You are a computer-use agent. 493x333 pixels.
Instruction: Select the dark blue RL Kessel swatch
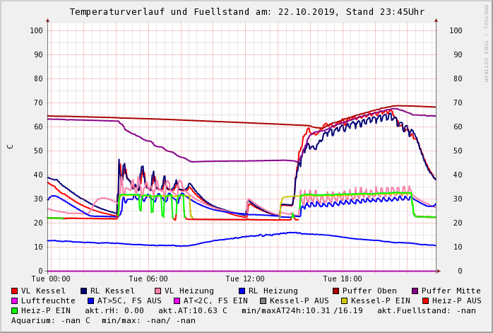click(x=83, y=291)
